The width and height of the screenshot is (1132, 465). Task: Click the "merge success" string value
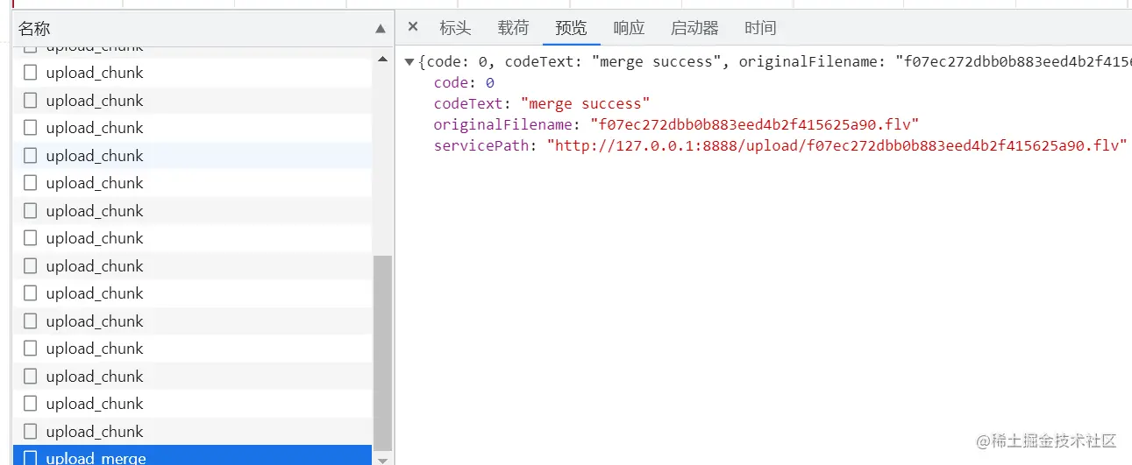click(585, 104)
